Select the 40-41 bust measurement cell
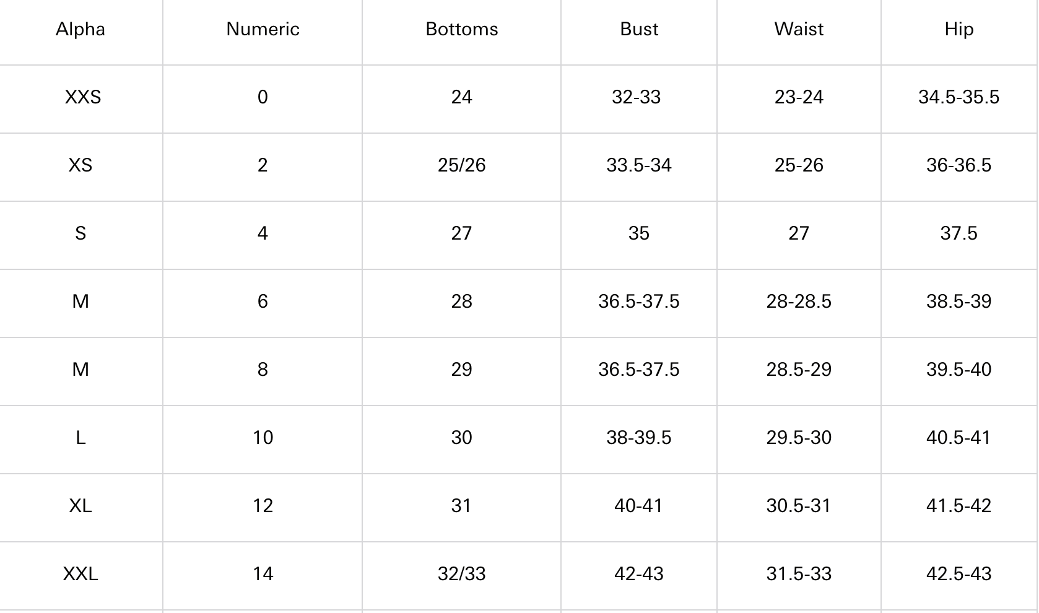 (639, 506)
